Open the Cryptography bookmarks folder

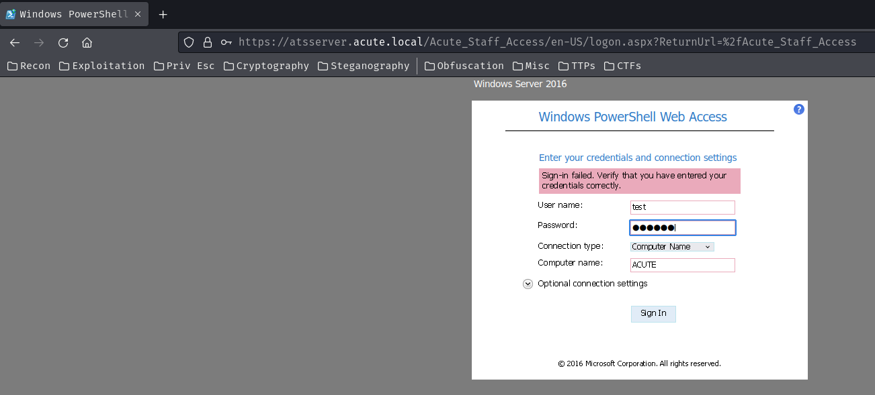coord(267,66)
